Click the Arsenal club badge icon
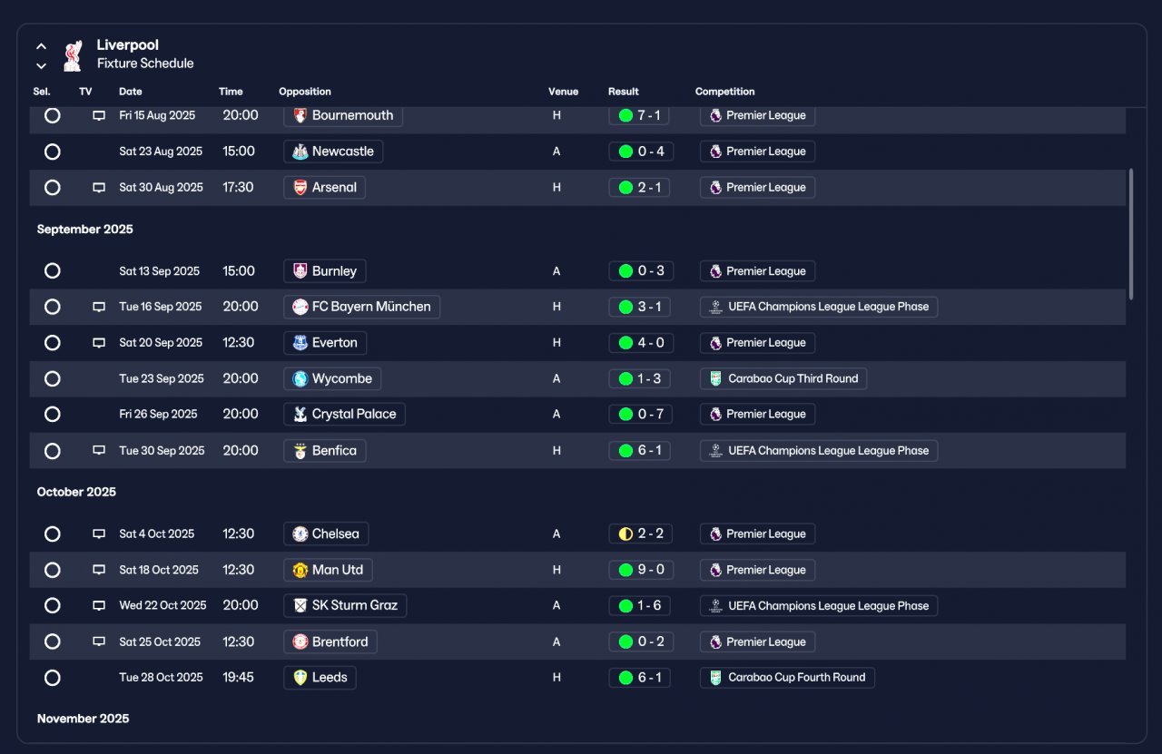Viewport: 1162px width, 754px height. pos(300,188)
